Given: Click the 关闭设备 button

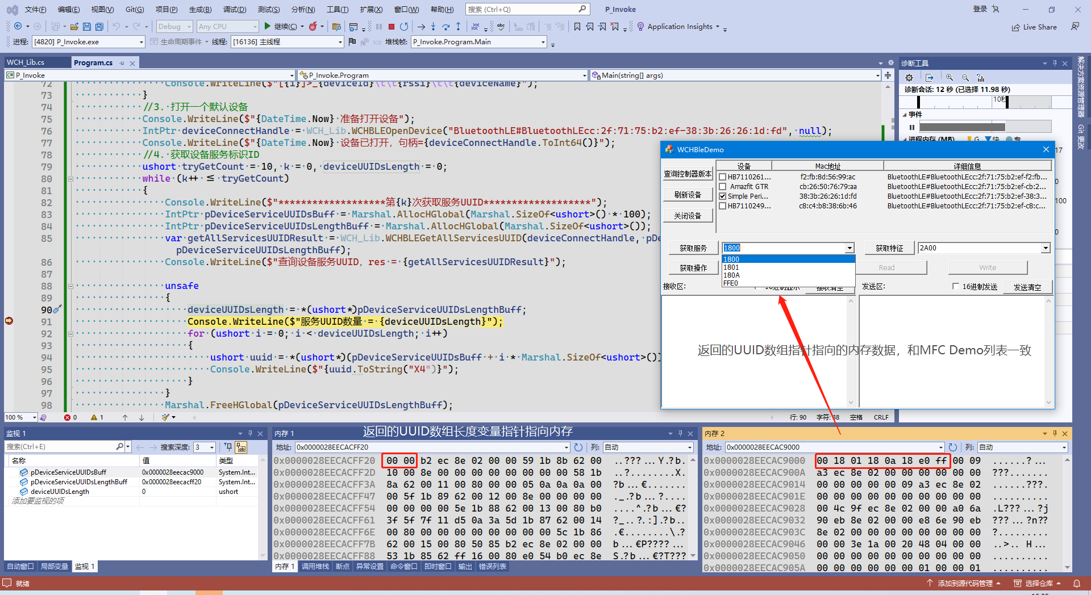Looking at the screenshot, I should 688,216.
